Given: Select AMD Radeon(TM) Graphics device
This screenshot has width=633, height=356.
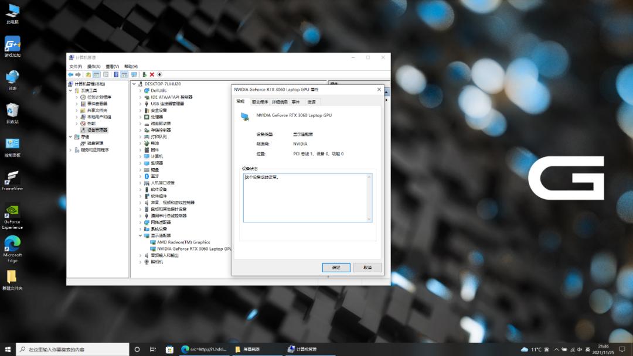Looking at the screenshot, I should click(x=183, y=242).
